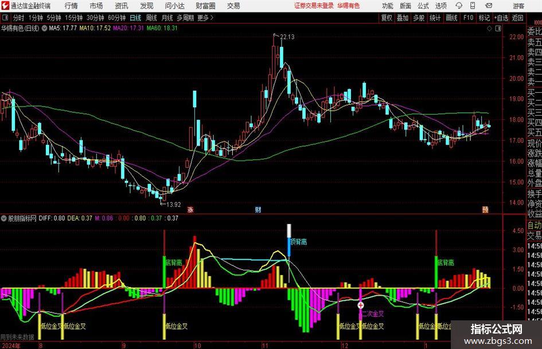Select the 日线 daily period tab

[135, 18]
